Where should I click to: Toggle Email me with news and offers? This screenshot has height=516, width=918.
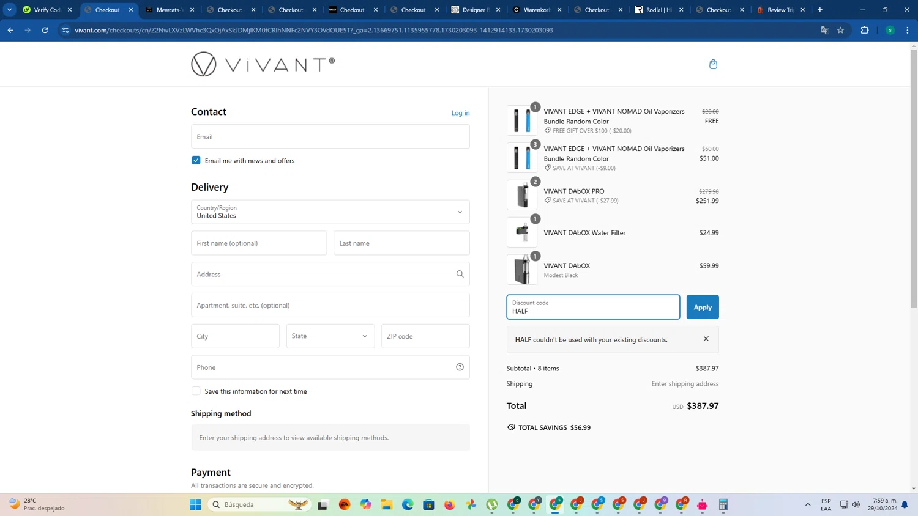[196, 160]
